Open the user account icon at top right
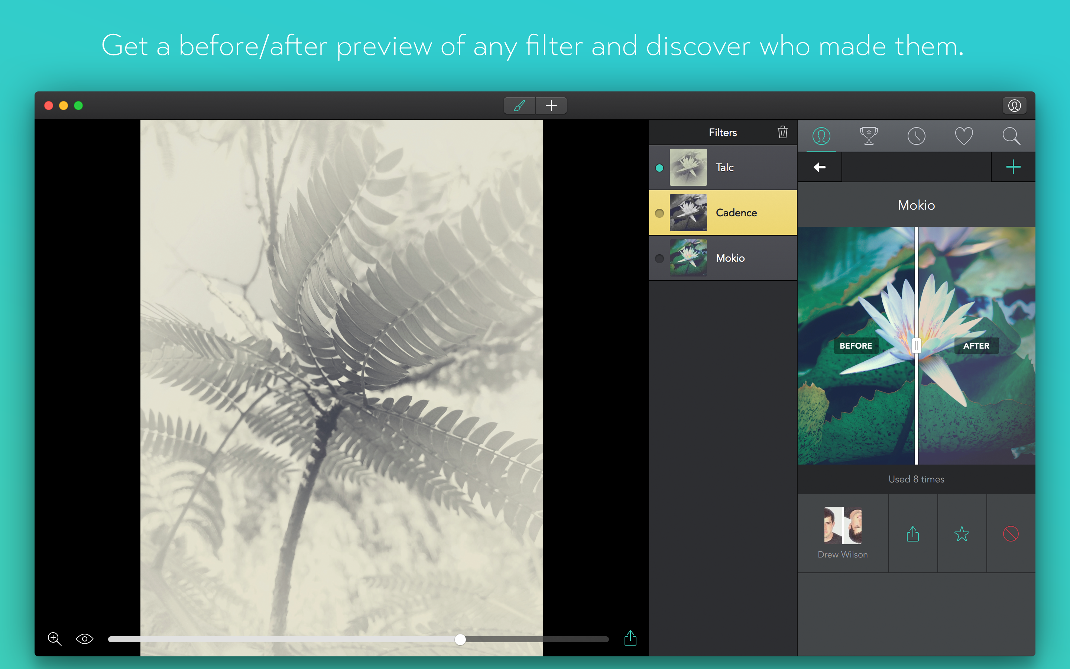The height and width of the screenshot is (669, 1070). [1014, 105]
